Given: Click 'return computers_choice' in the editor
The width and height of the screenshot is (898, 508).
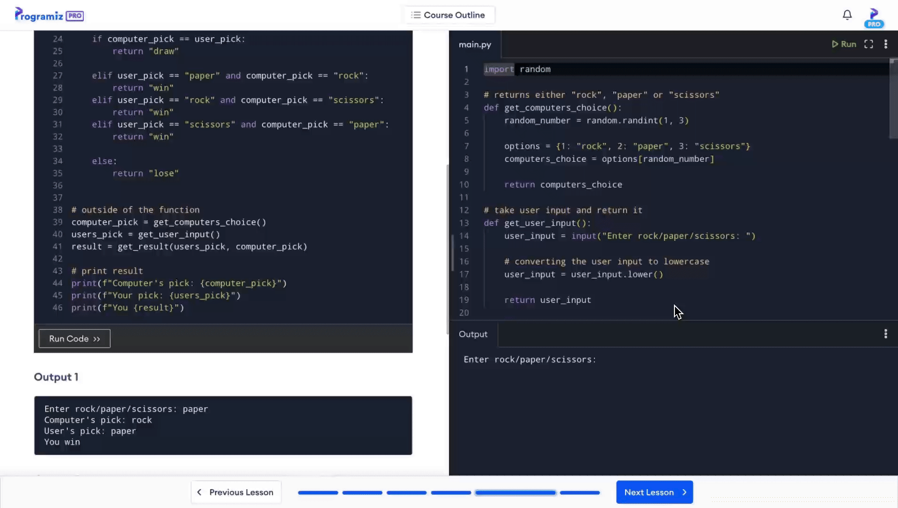Looking at the screenshot, I should pos(563,185).
